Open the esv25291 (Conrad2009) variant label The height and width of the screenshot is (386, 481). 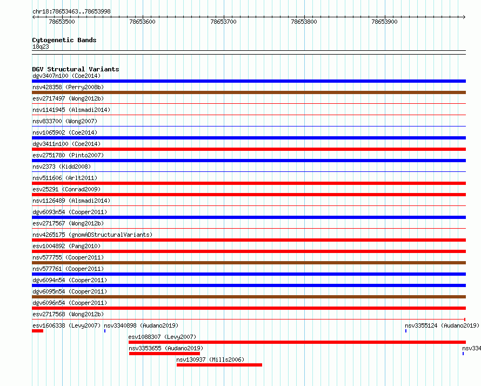[x=66, y=189]
